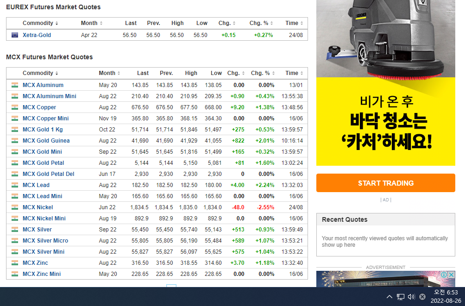Click the India flag next to MCX Silver Mini
The image size is (465, 306).
[14, 252]
